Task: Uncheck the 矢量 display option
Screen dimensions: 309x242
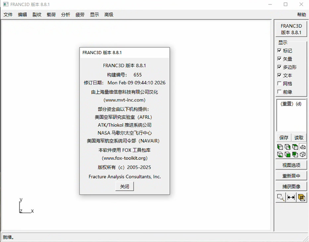Action: pyautogui.click(x=279, y=59)
